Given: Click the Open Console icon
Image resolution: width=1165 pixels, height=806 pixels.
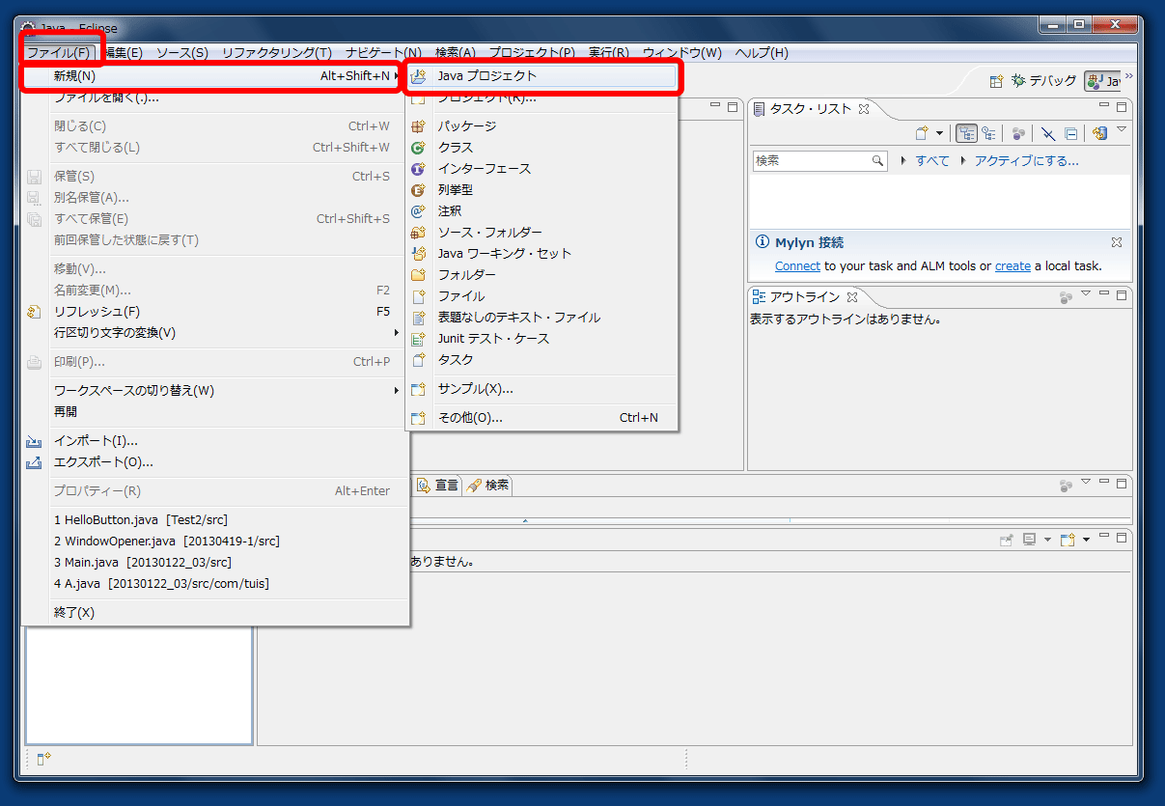Looking at the screenshot, I should [1068, 540].
